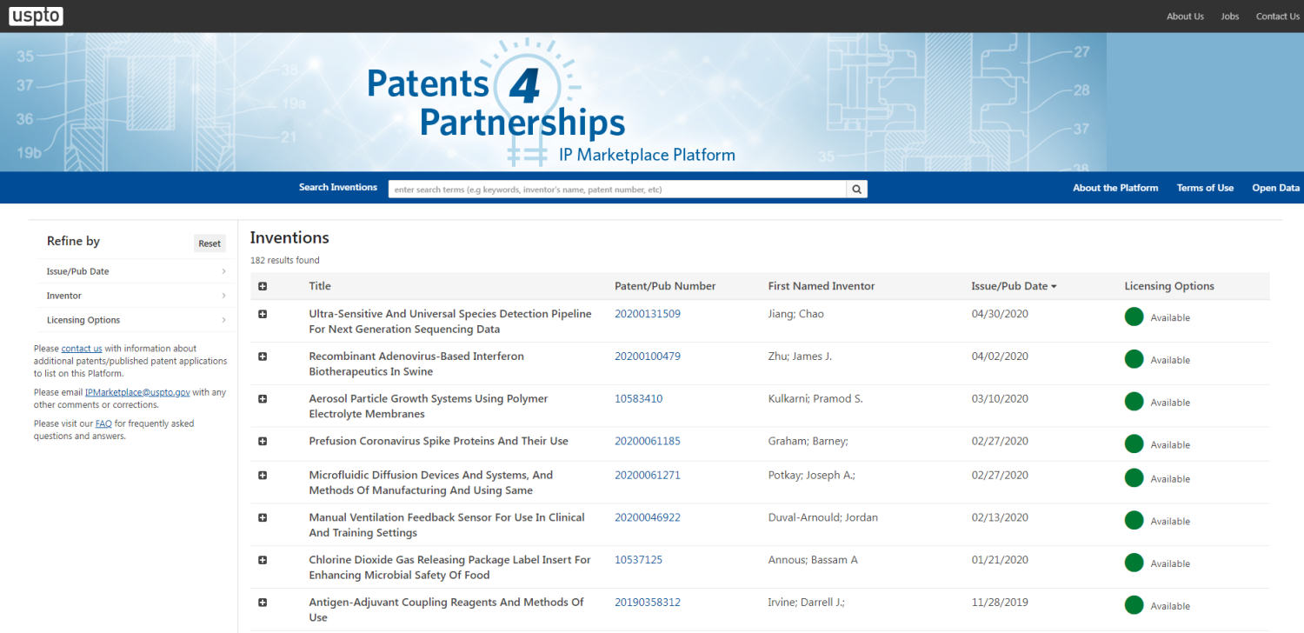This screenshot has width=1304, height=633.
Task: Click inventor name Duval-Arnould; Jordan
Action: pos(823,517)
